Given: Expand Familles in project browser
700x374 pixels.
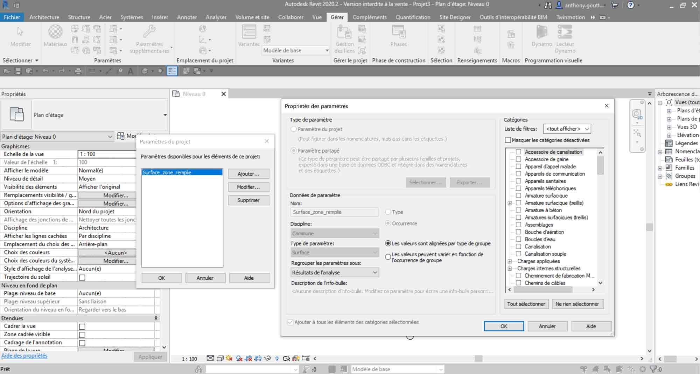Looking at the screenshot, I should pyautogui.click(x=660, y=168).
